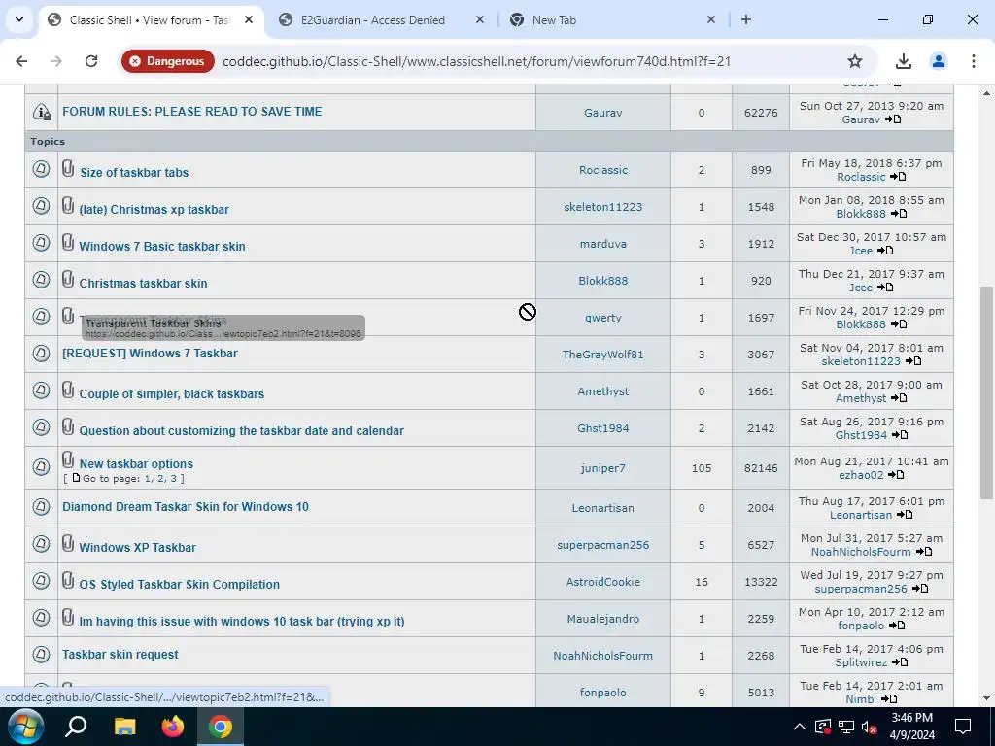Viewport: 995px width, 746px height.
Task: Click the replies count 105
Action: (702, 468)
